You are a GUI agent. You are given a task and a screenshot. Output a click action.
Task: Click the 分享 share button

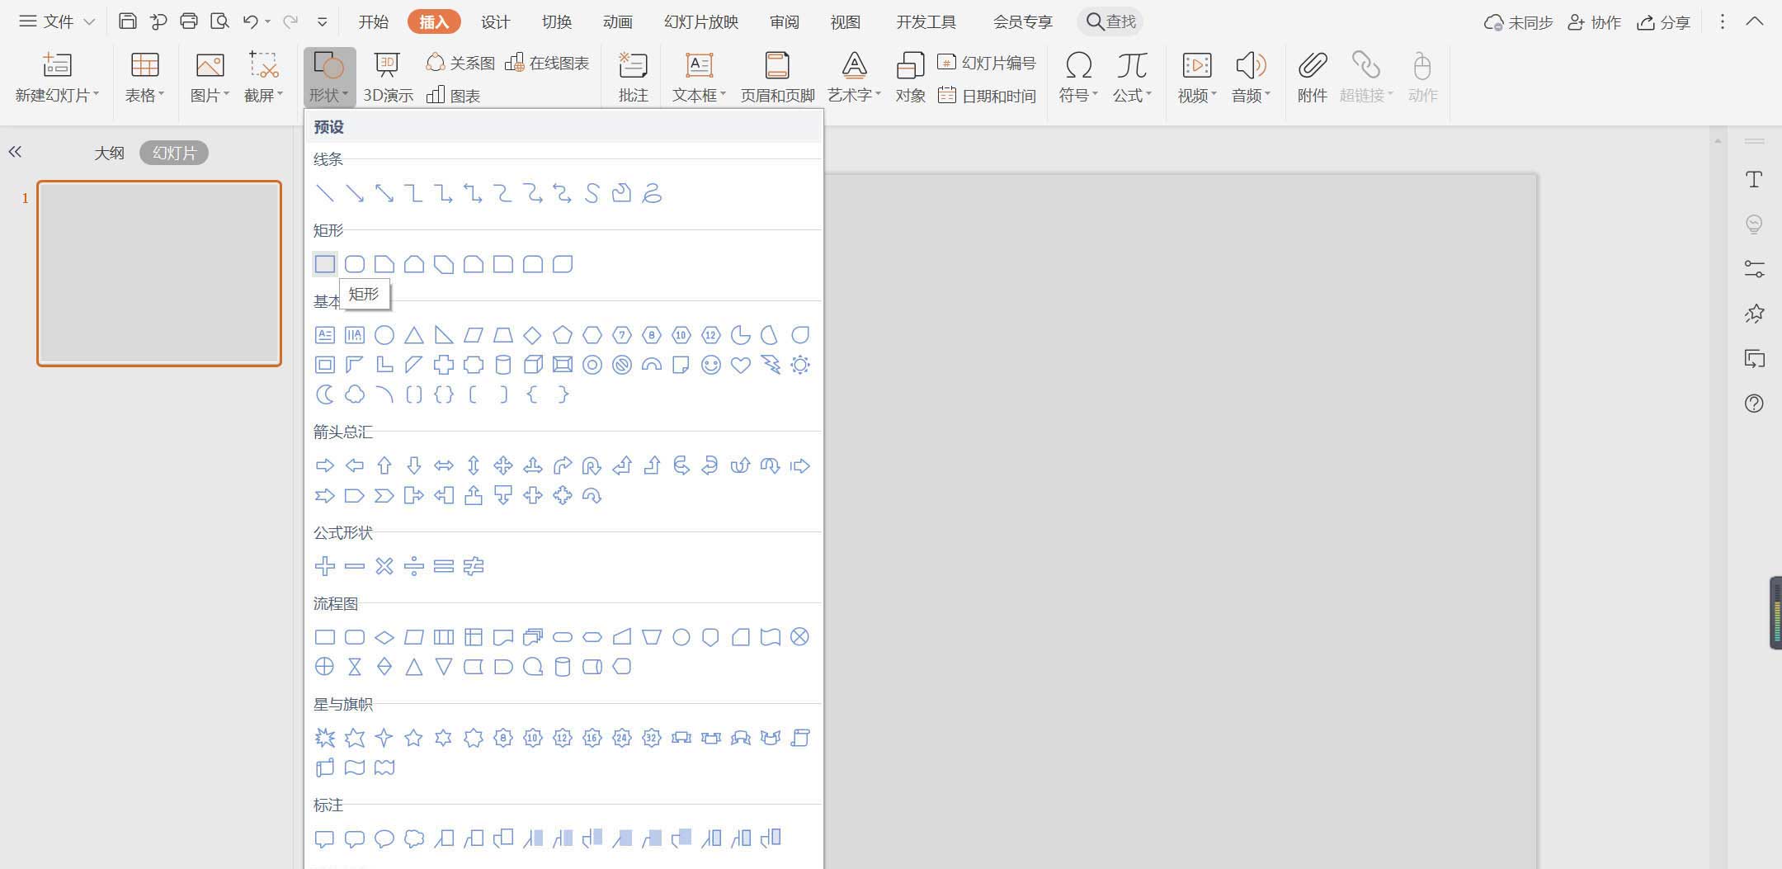1664,22
